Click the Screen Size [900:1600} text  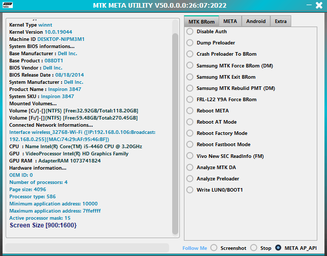click(x=43, y=225)
